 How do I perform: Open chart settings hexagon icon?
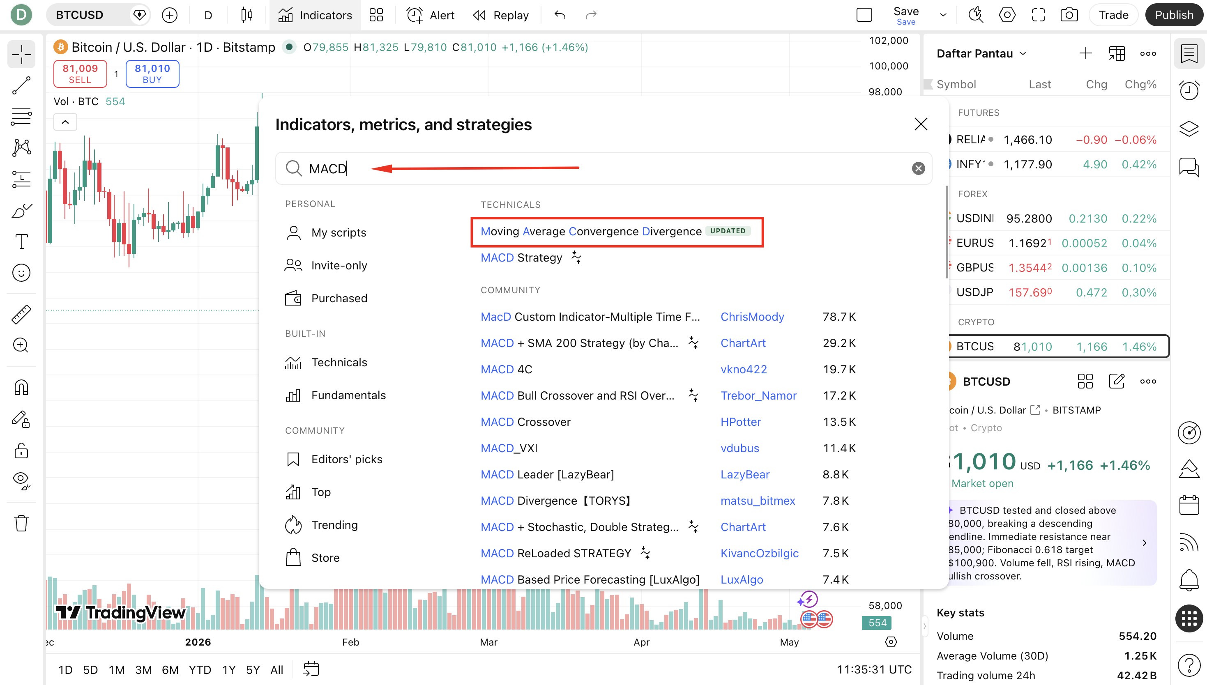coord(1007,15)
